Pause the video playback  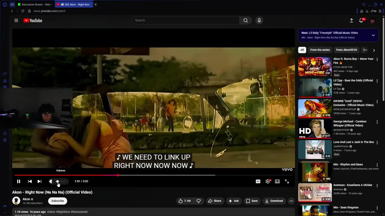point(19,181)
